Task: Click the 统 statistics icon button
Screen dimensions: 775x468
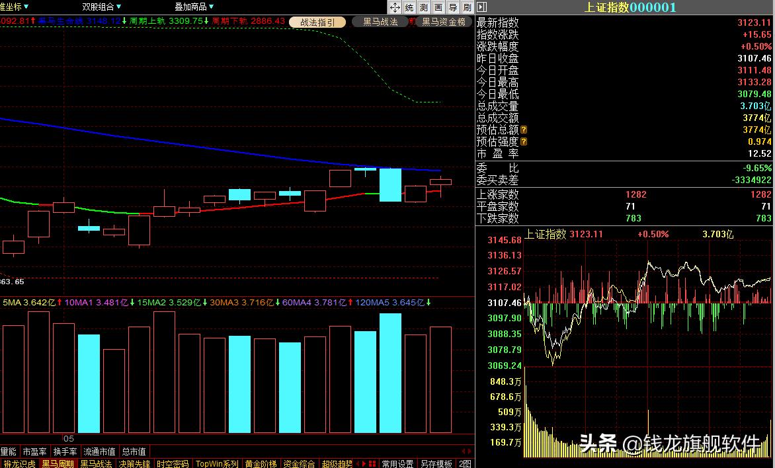Action: point(409,7)
